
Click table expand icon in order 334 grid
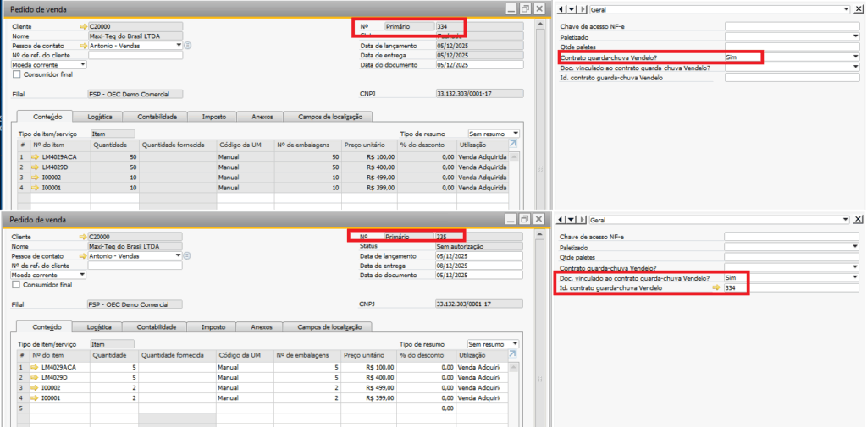tap(513, 145)
